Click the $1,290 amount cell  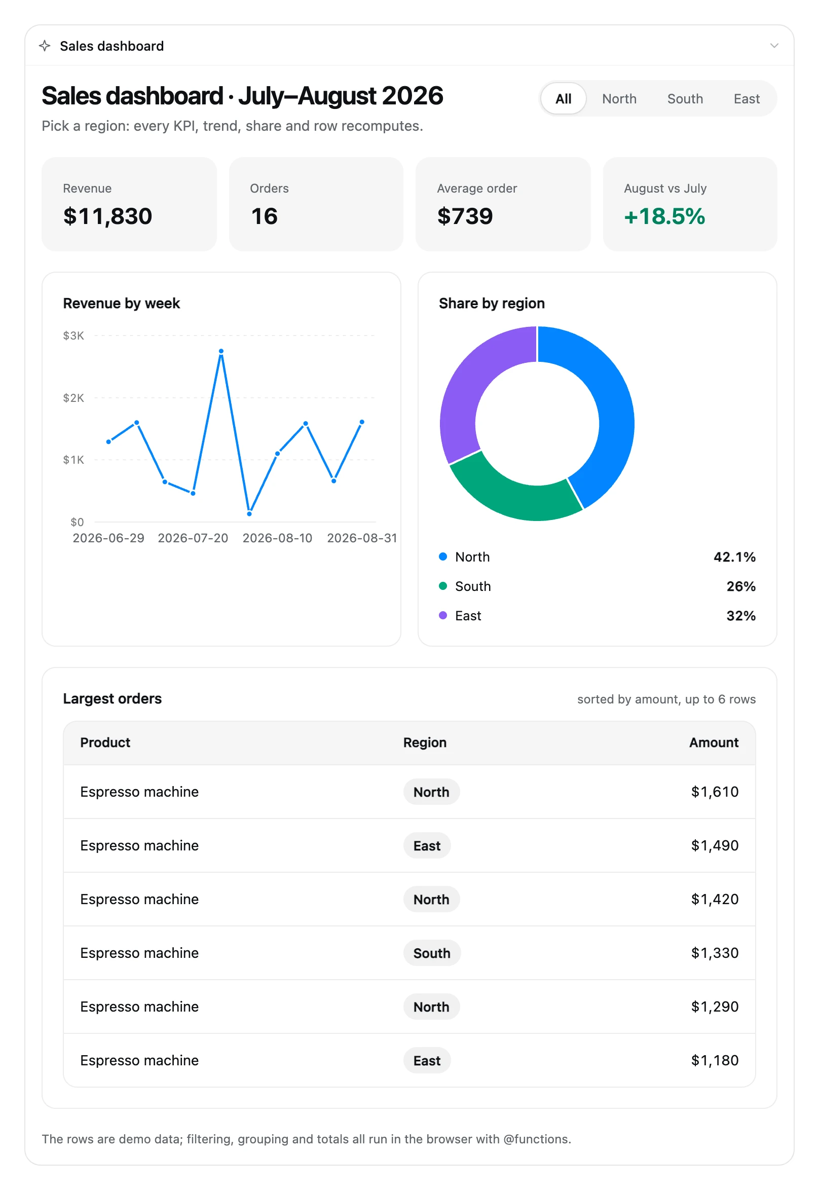(x=714, y=1007)
